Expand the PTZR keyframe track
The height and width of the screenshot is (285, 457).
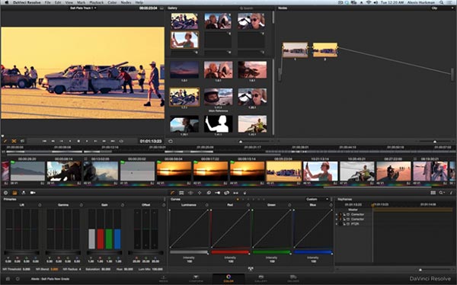coord(337,224)
